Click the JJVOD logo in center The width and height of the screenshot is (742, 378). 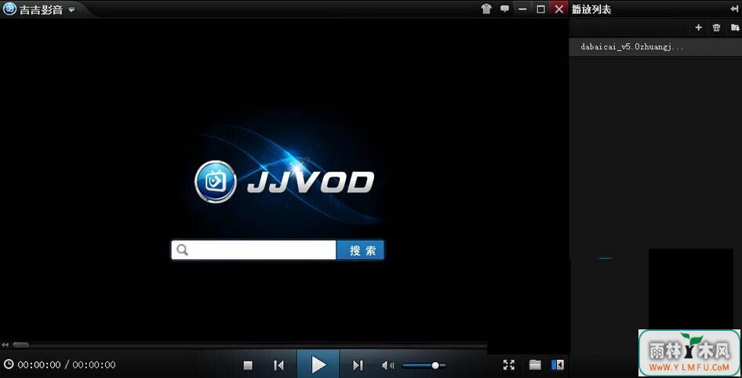coord(285,182)
